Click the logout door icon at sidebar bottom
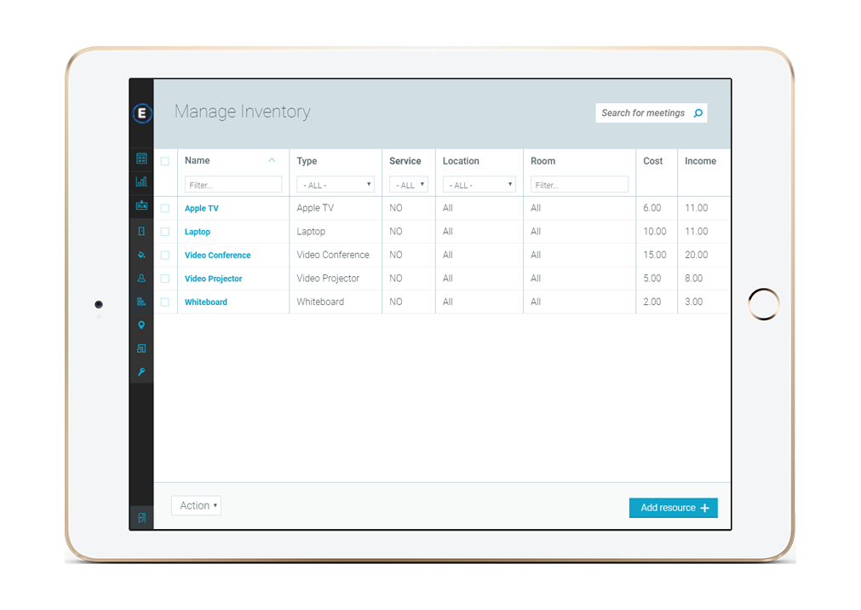The image size is (861, 610). [141, 517]
